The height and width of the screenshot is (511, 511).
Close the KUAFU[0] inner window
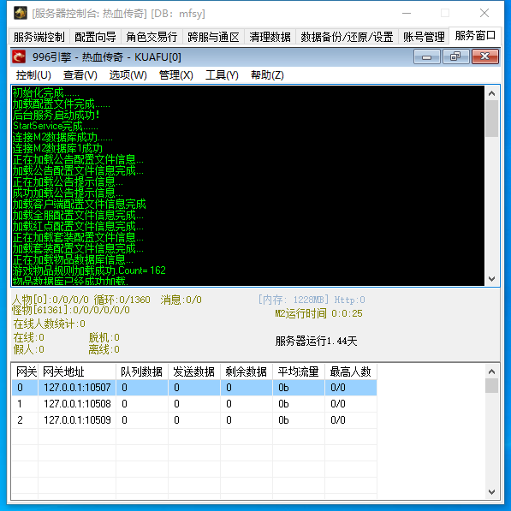[x=485, y=57]
